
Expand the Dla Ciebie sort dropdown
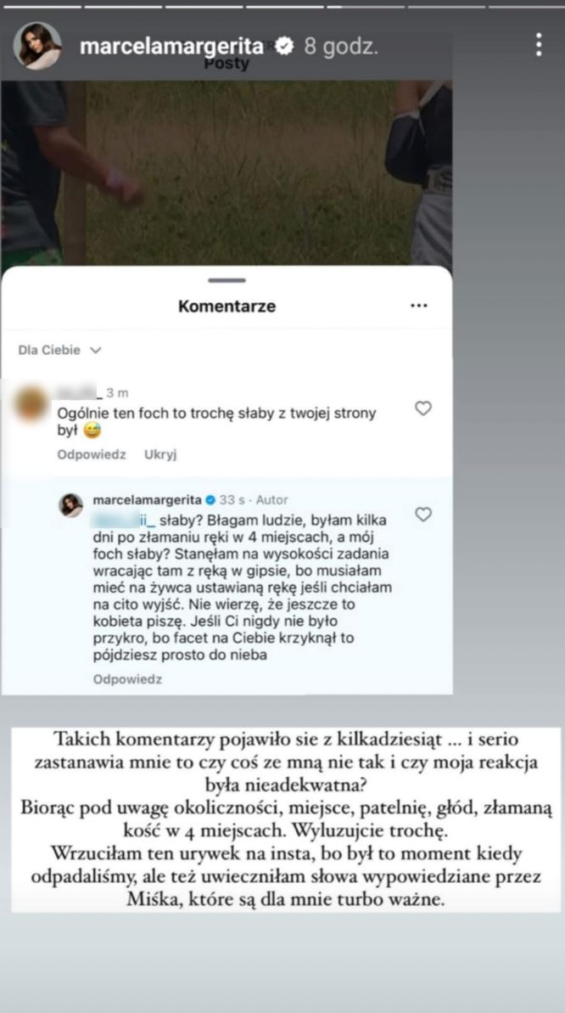click(59, 350)
